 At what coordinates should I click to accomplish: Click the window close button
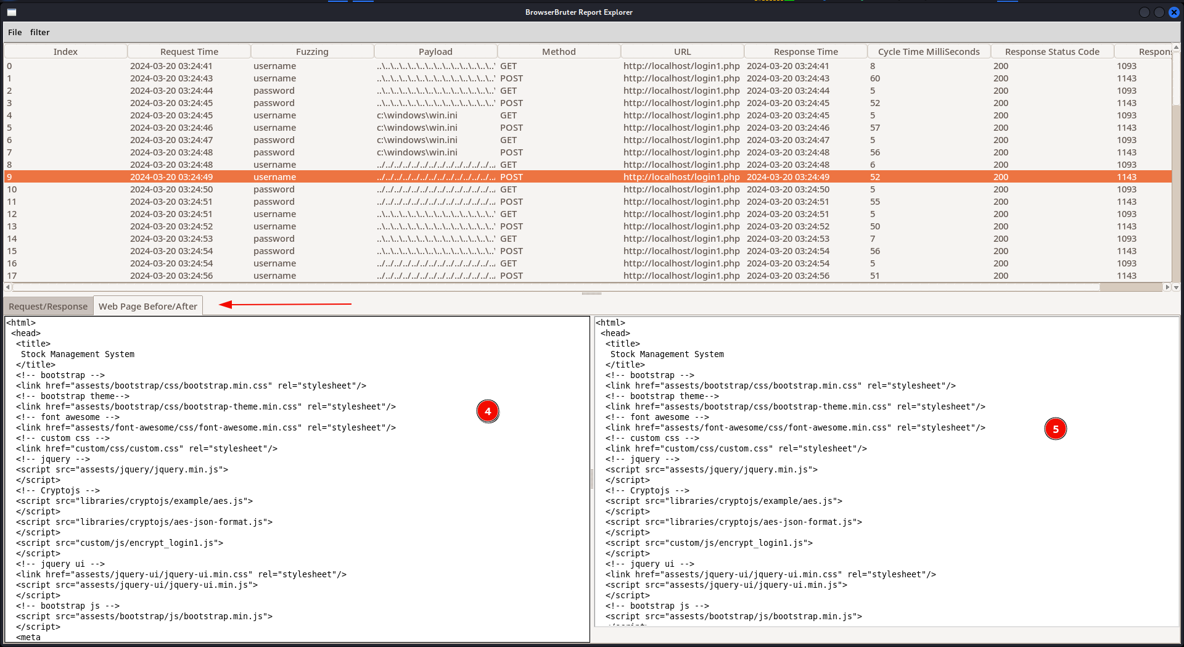click(1174, 12)
